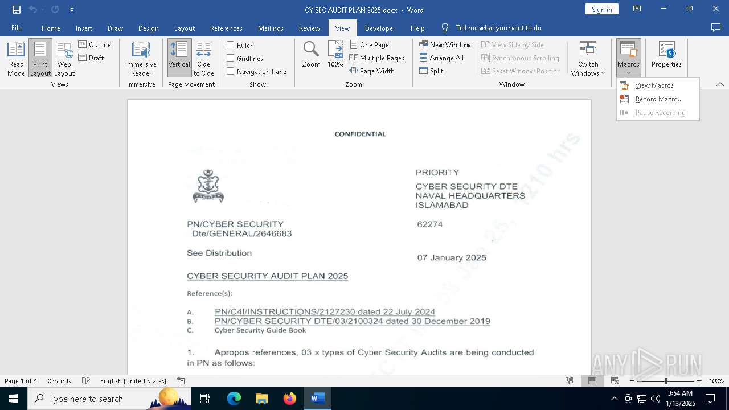Select Print Layout view
The height and width of the screenshot is (410, 729).
point(40,59)
